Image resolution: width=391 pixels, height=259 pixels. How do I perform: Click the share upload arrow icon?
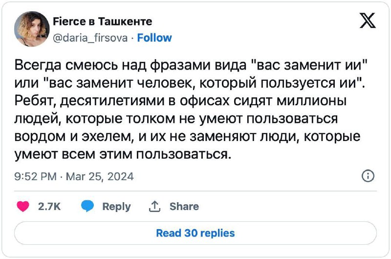154,206
